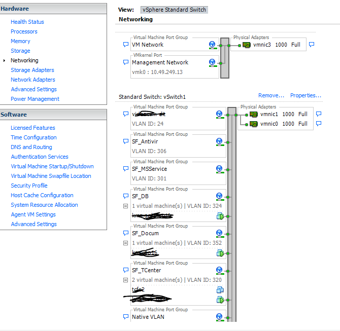
Task: Collapse SF_TCenter virtual machine list
Action: [x=125, y=280]
